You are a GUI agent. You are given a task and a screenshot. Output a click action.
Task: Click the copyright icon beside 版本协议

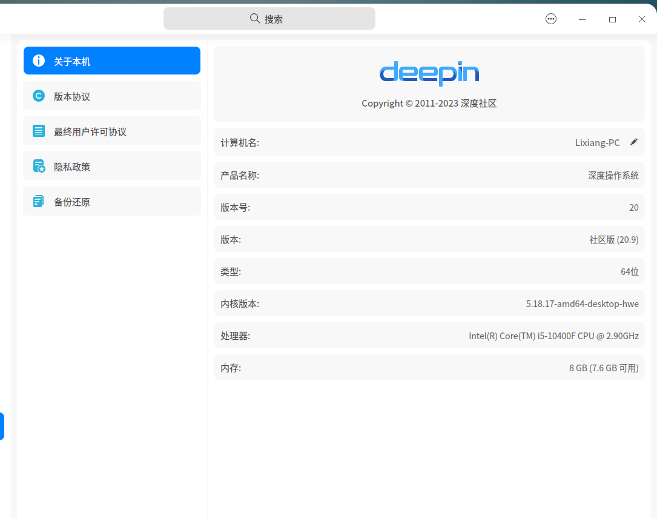point(39,96)
